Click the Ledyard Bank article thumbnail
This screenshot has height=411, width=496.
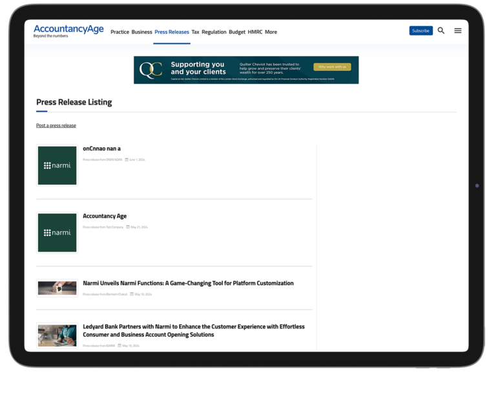click(x=57, y=335)
